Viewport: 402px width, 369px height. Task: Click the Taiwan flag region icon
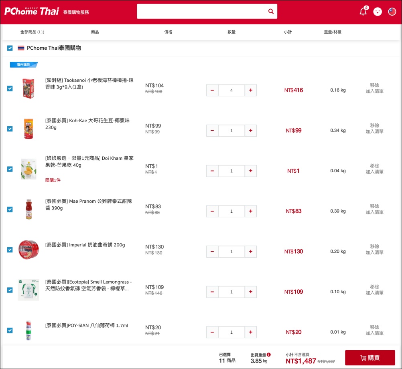pos(392,12)
